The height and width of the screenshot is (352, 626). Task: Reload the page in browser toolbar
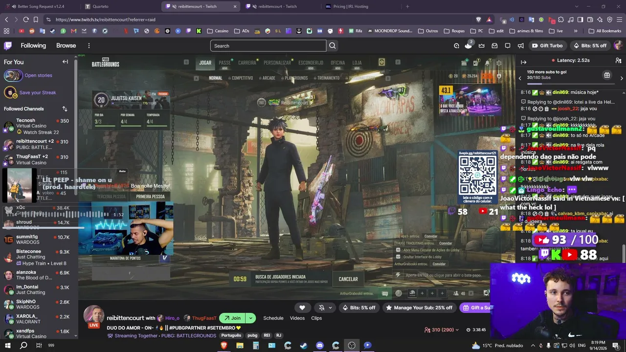pyautogui.click(x=26, y=20)
